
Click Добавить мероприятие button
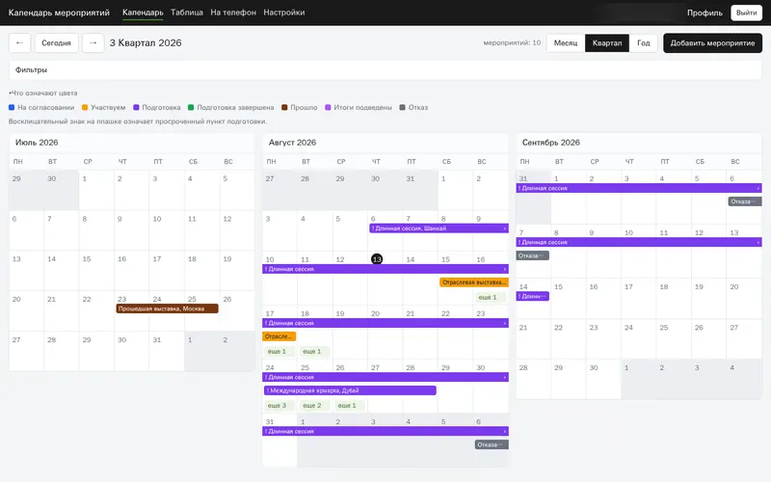click(x=712, y=42)
